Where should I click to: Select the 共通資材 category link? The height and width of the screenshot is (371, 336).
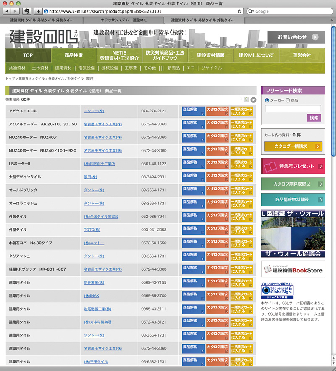tap(17, 68)
